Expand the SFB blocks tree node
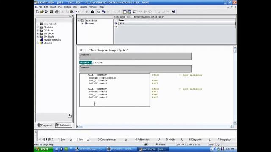The height and width of the screenshot is (152, 271). tap(38, 33)
